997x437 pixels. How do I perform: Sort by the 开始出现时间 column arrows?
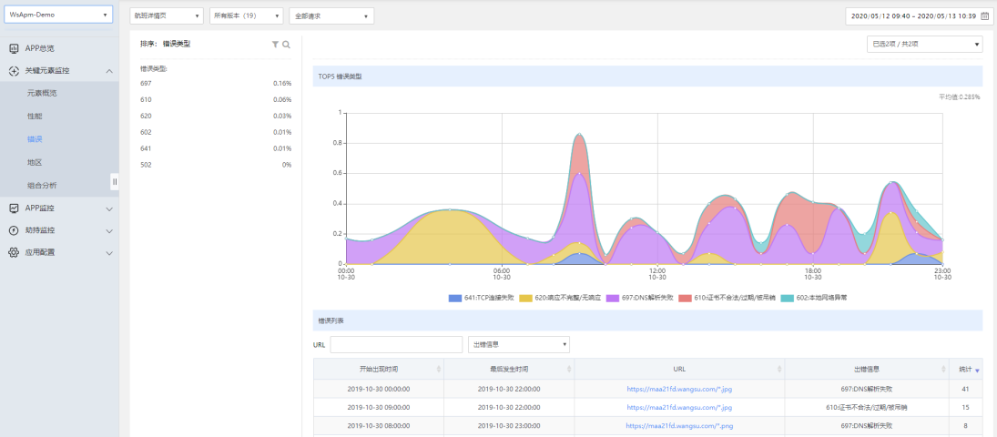pyautogui.click(x=439, y=370)
